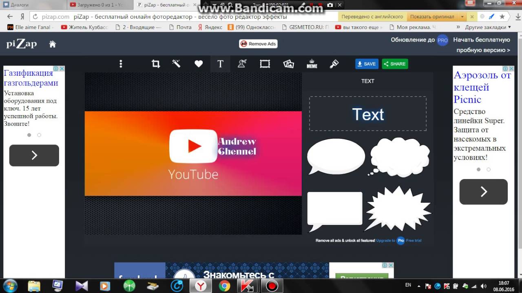
Task: Switch to the Диалоги browser tab
Action: [x=33, y=5]
